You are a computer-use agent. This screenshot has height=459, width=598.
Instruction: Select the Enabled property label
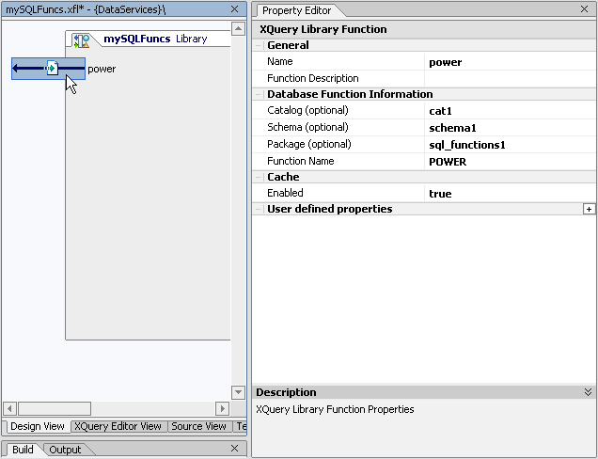click(285, 193)
